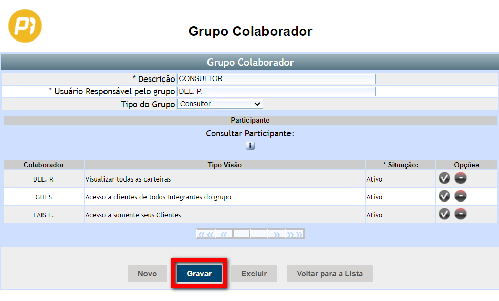Confirm LAIS L. row check icon
Viewport: 499px width, 301px height.
click(x=444, y=214)
